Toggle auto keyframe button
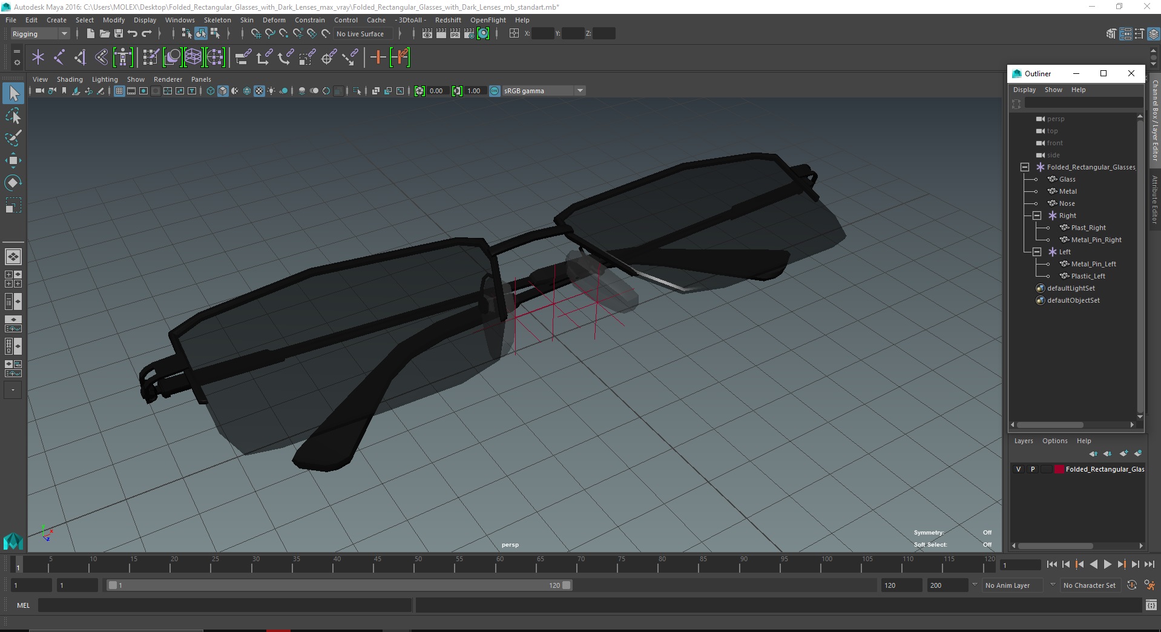The width and height of the screenshot is (1161, 632). point(1132,585)
